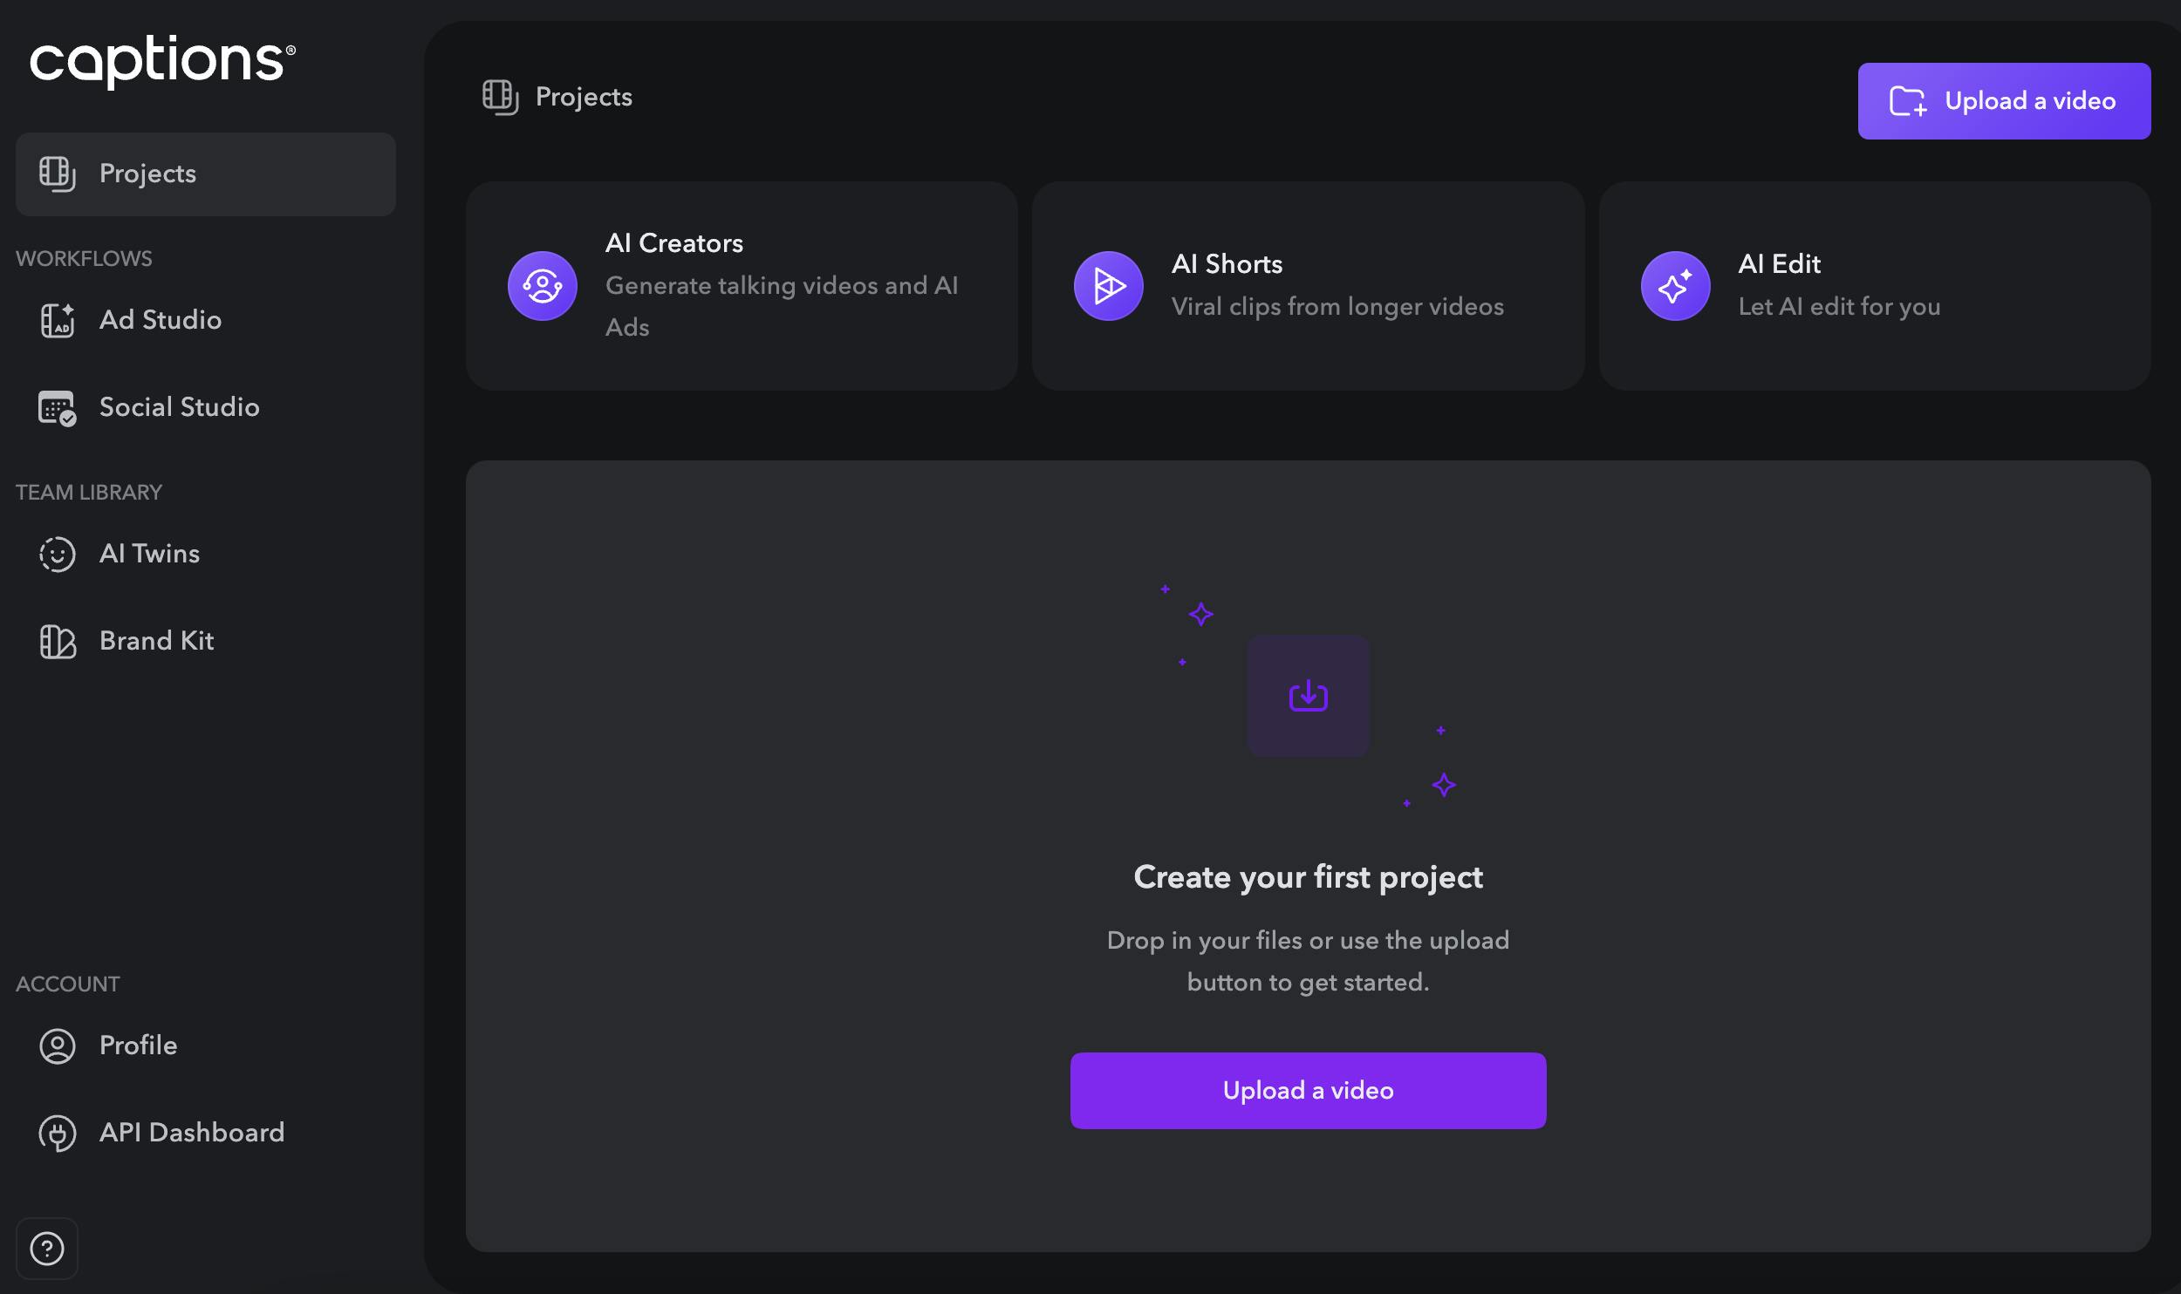Click the AI Shorts play icon

(1109, 286)
